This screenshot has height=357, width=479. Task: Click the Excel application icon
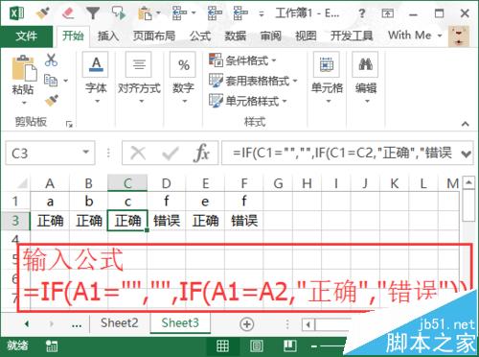[16, 13]
